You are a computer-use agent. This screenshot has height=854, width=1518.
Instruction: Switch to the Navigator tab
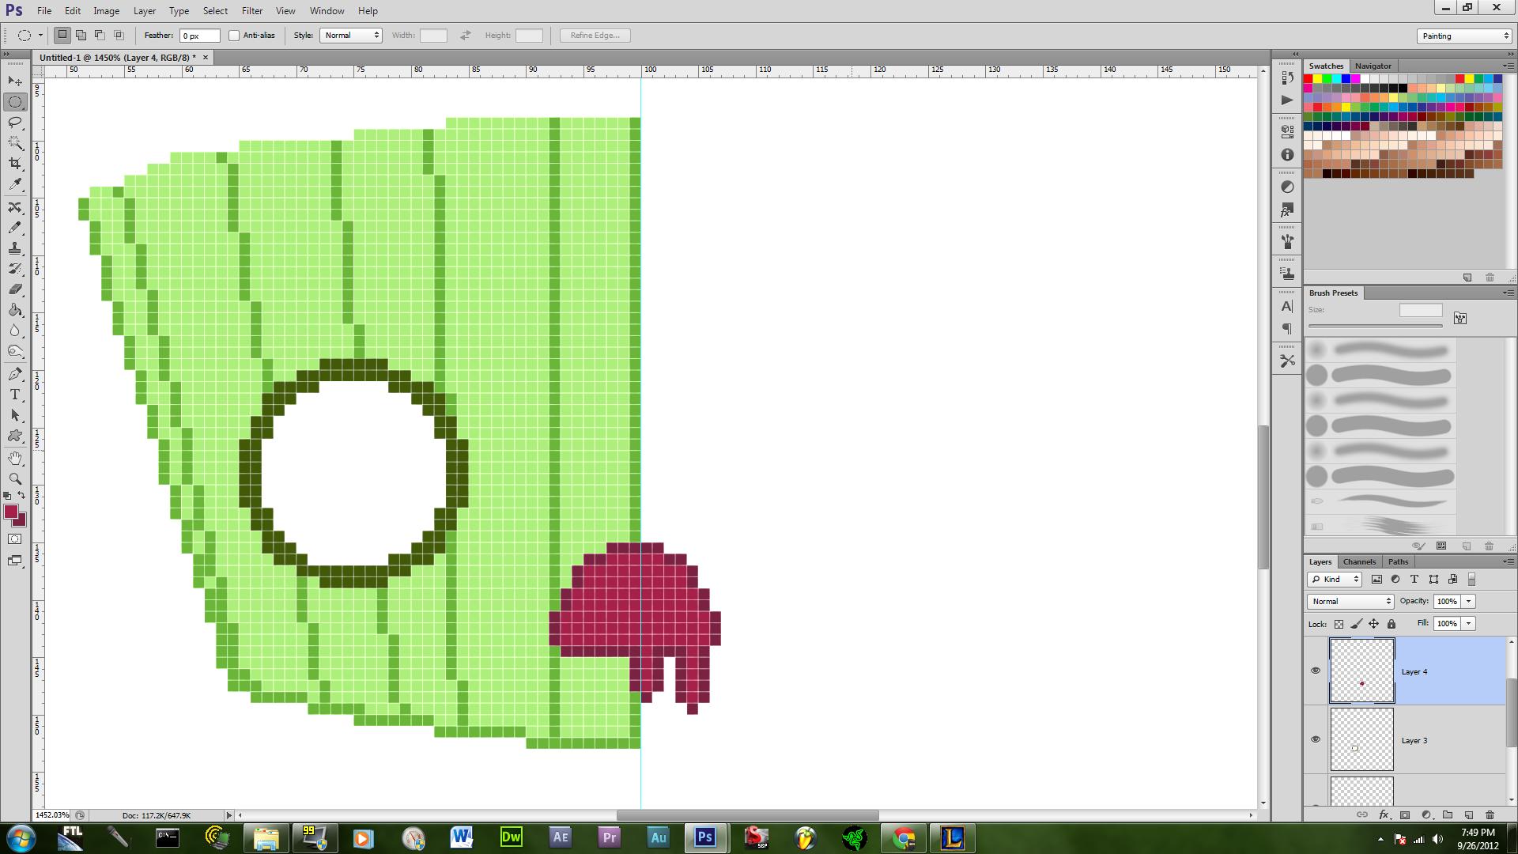click(1373, 66)
